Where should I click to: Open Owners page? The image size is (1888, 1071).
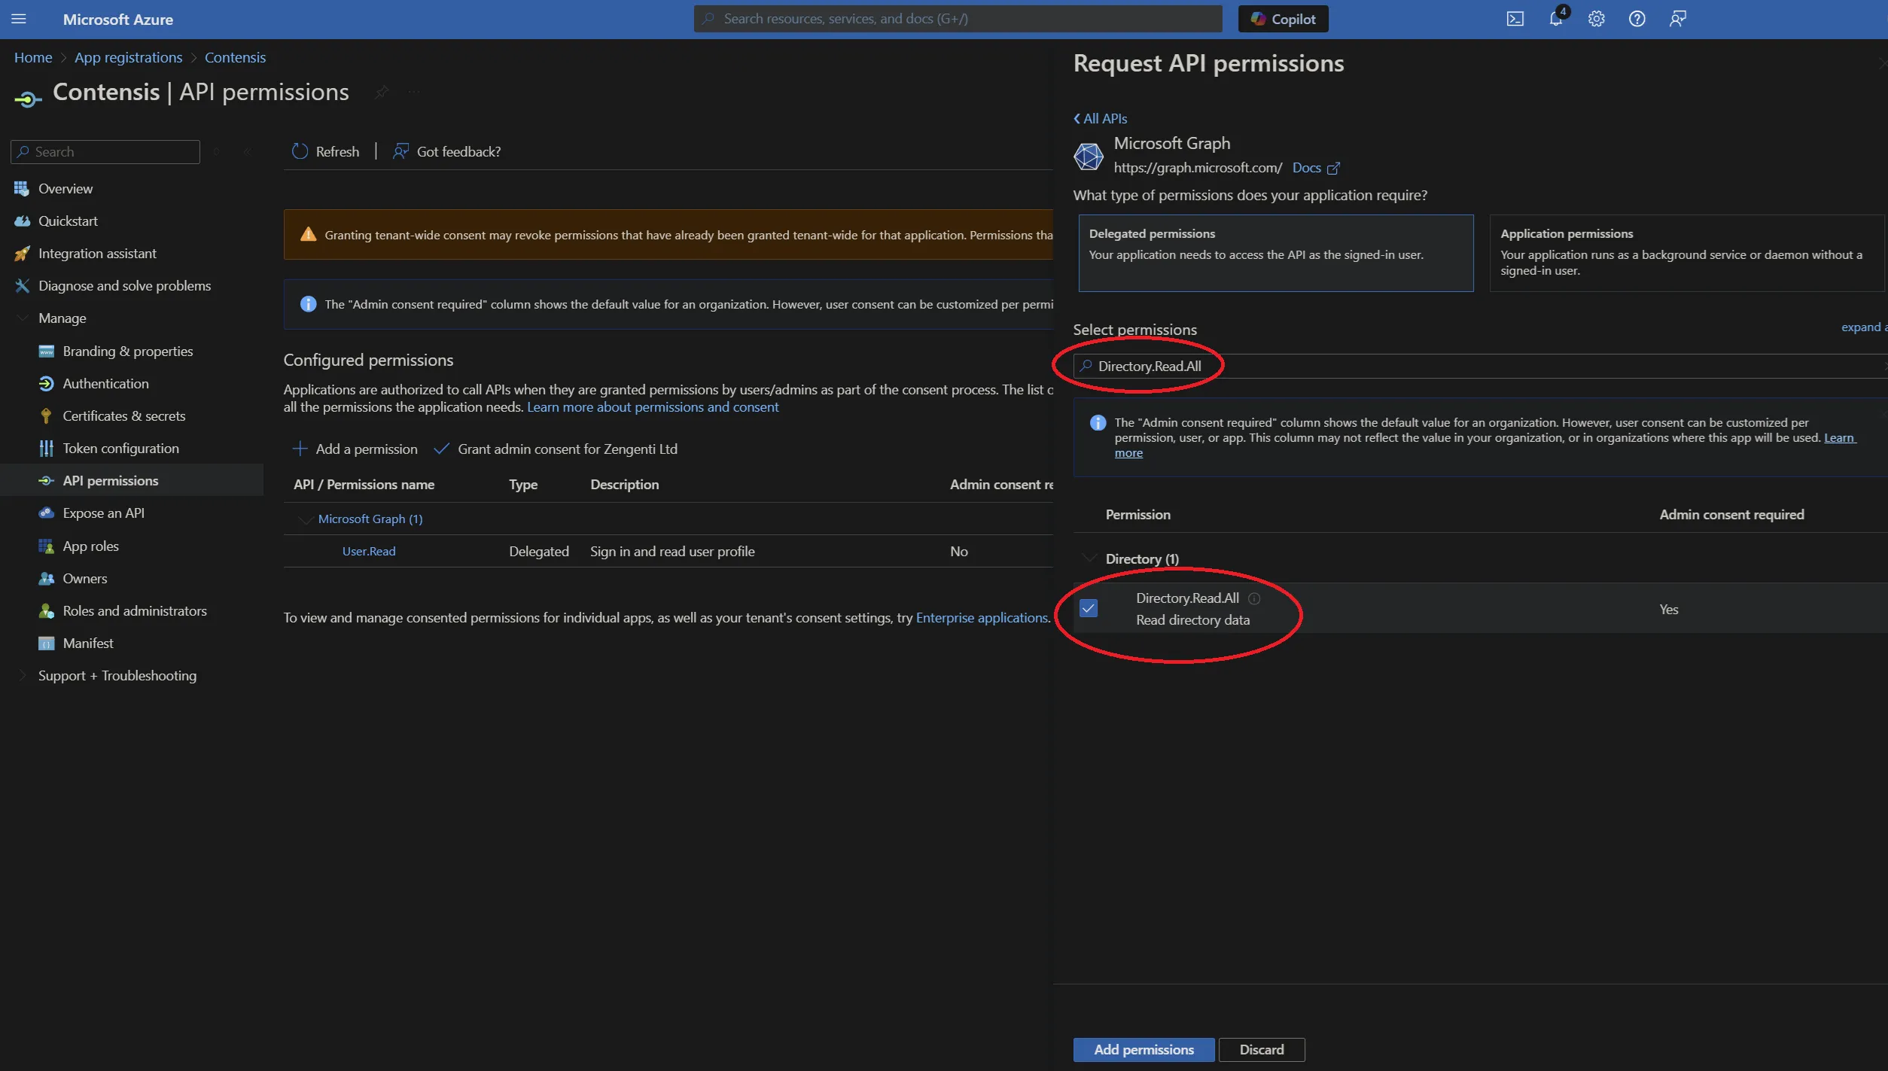pos(84,578)
